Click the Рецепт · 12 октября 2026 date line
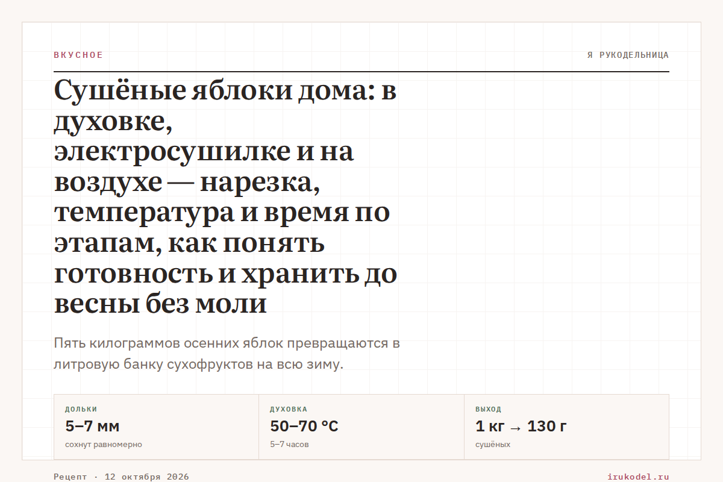 pos(121,477)
